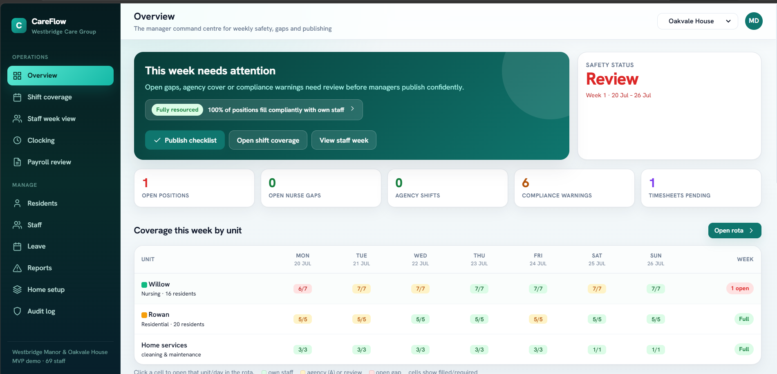Image resolution: width=777 pixels, height=374 pixels.
Task: Click View staff week button
Action: click(x=344, y=140)
